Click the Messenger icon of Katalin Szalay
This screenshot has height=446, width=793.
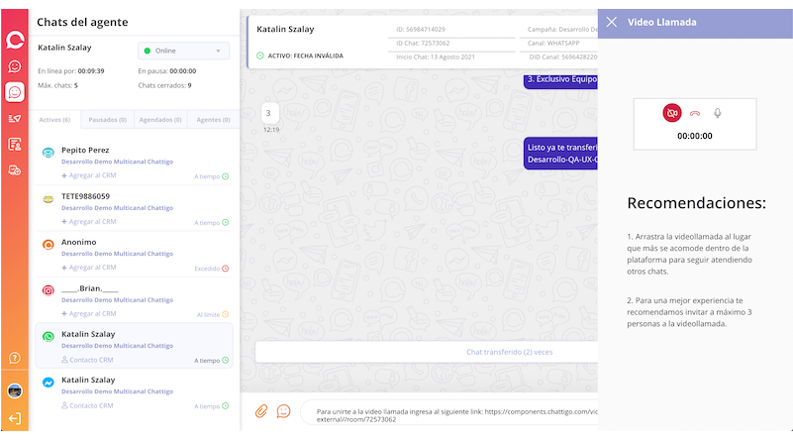[x=49, y=383]
